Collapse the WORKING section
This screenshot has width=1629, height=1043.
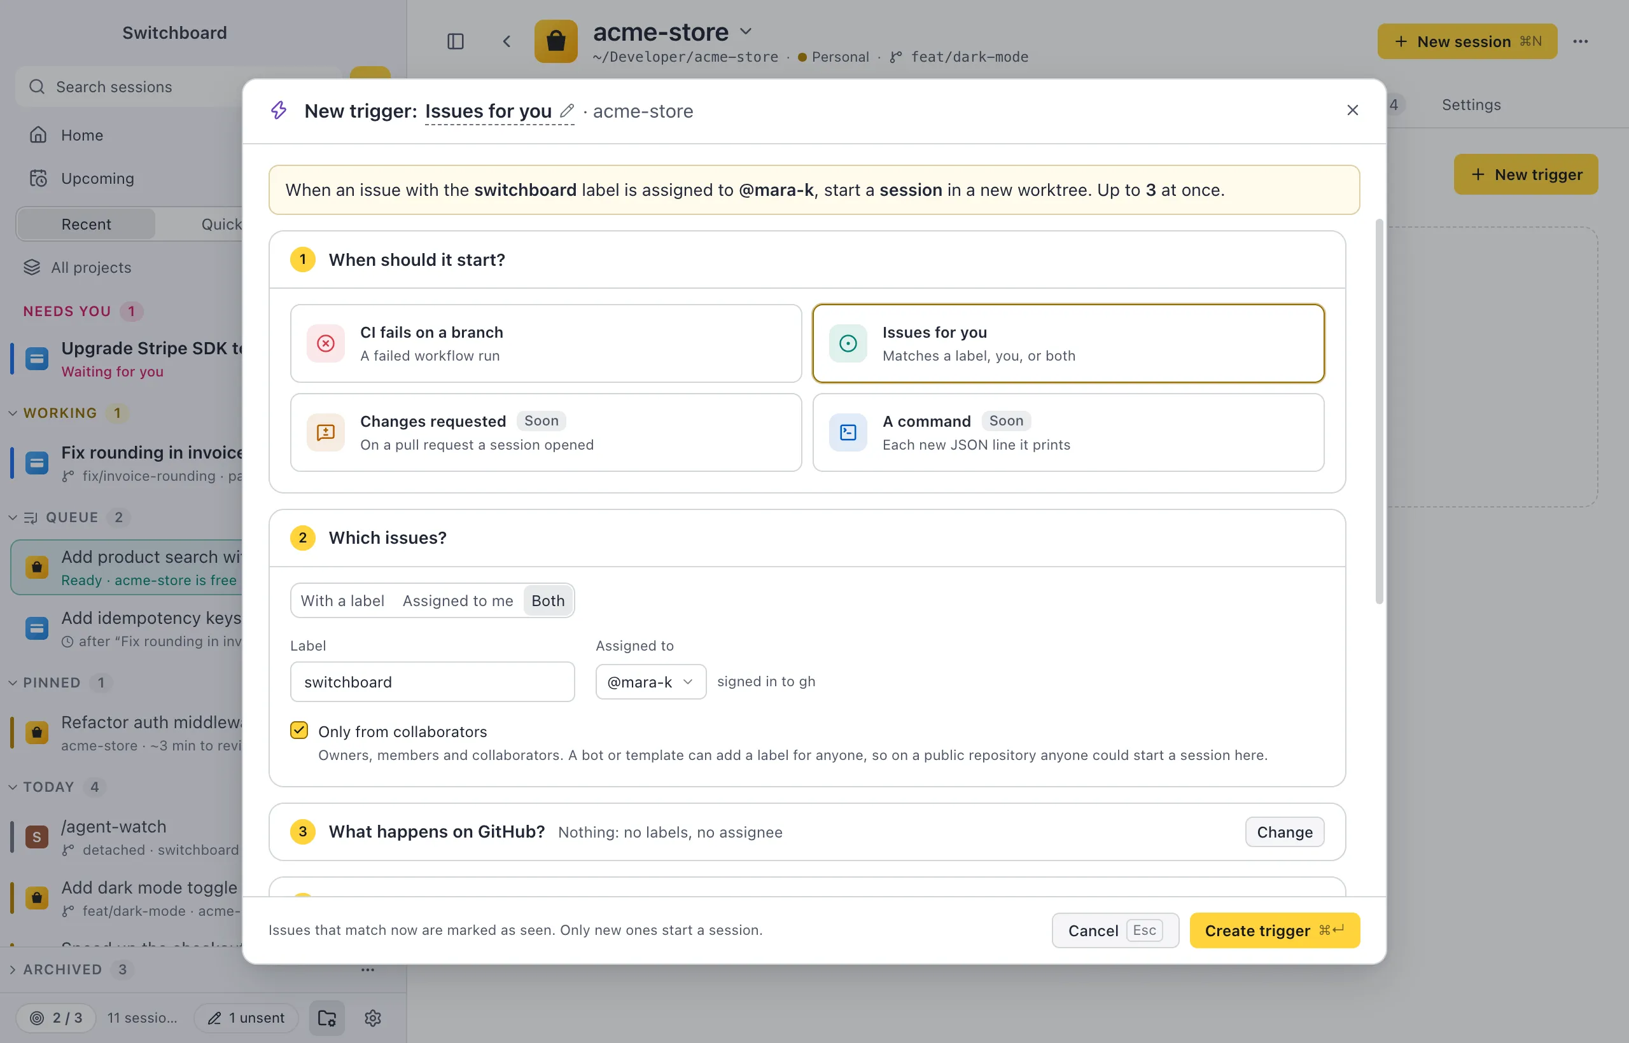click(x=12, y=413)
